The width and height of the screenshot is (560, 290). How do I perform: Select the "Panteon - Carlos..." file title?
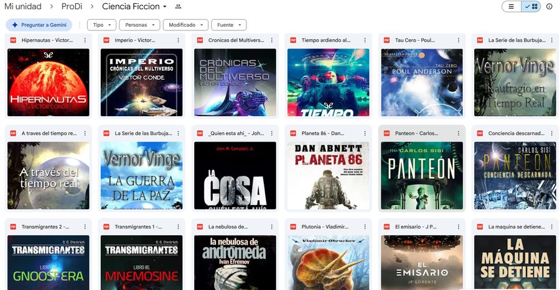[416, 134]
